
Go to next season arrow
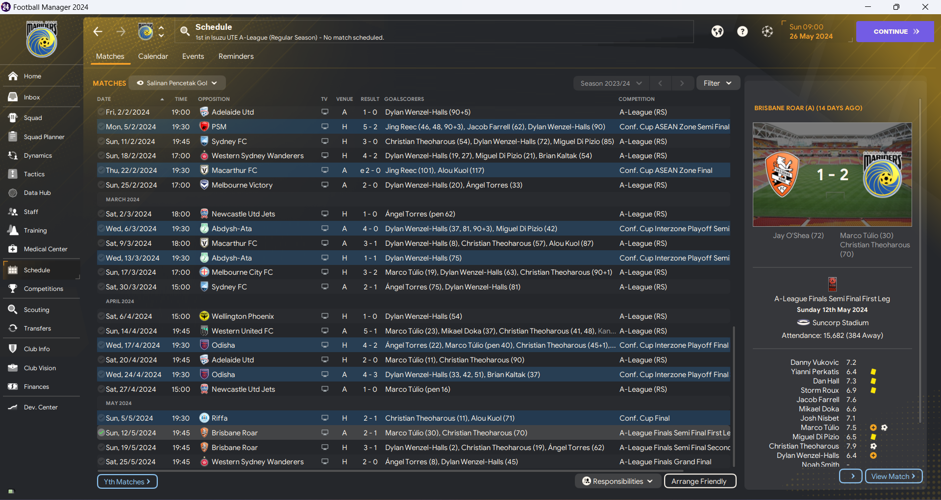[x=682, y=83]
